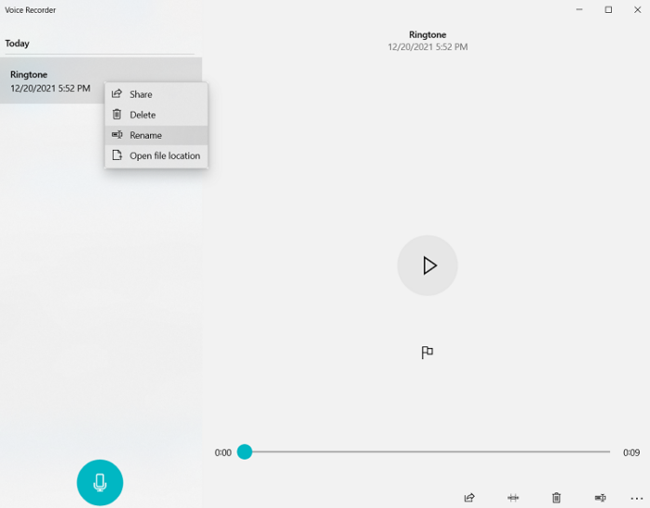The height and width of the screenshot is (508, 650).
Task: Select Rename in the context menu
Action: click(156, 135)
